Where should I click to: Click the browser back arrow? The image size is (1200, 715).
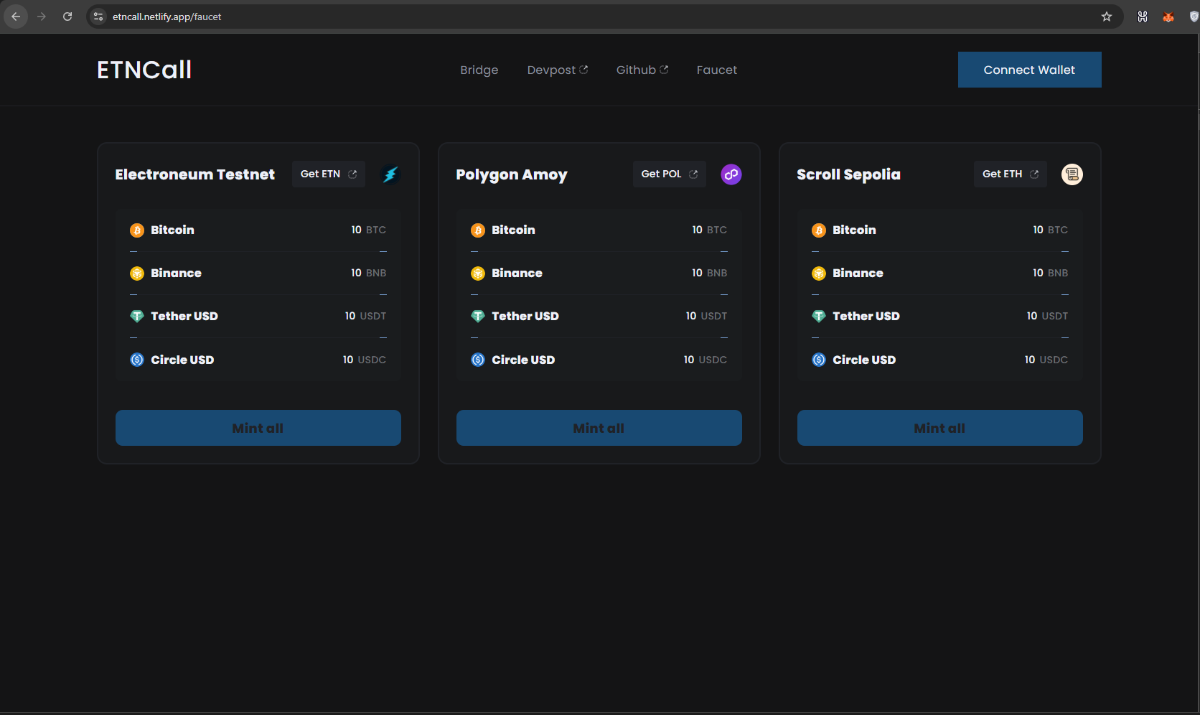point(16,17)
